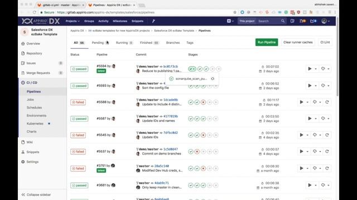The image size is (357, 200).
Task: Switch to the Tags tab
Action: (x=190, y=43)
